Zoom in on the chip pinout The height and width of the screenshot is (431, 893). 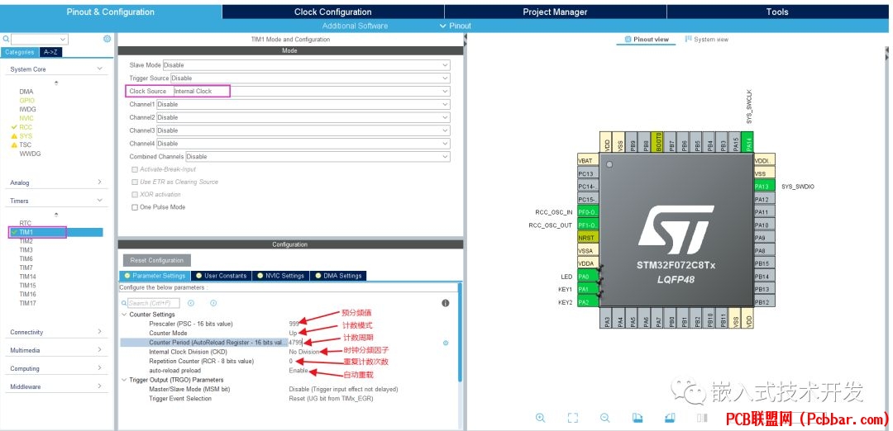[x=541, y=418]
